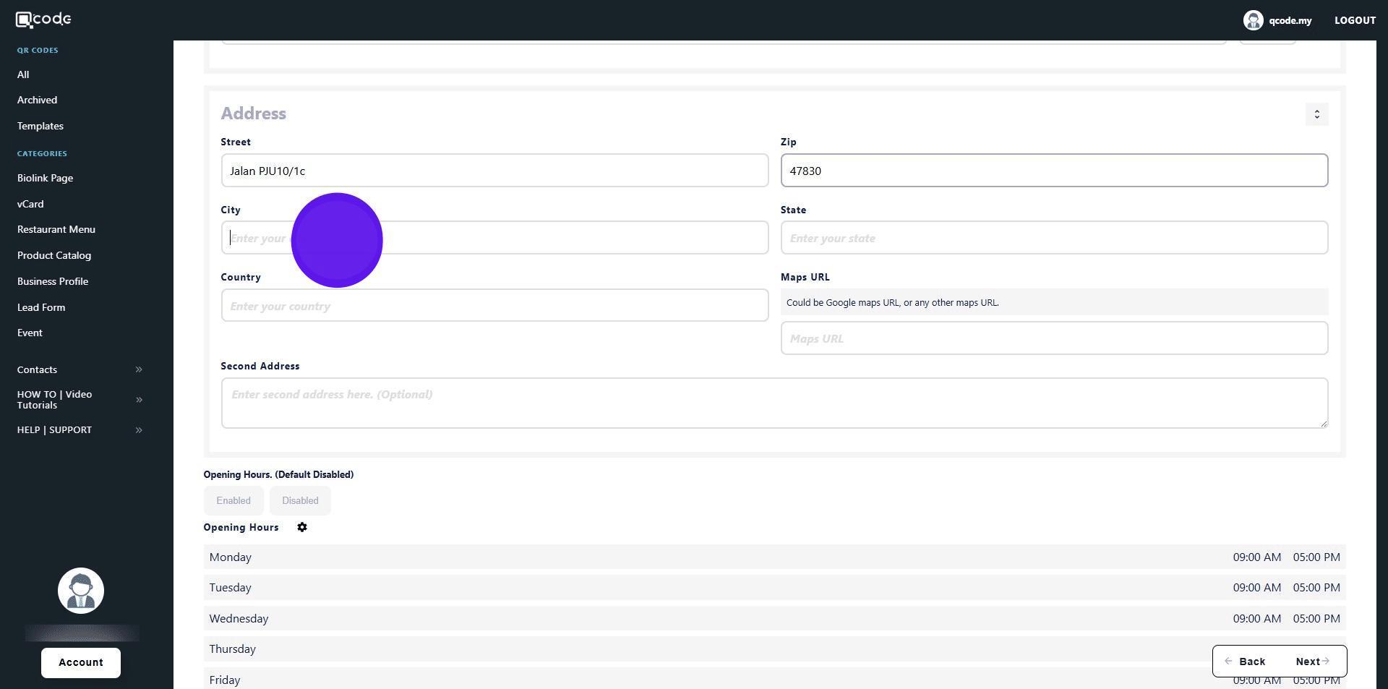This screenshot has height=689, width=1388.
Task: Select Biolink Page category
Action: tap(45, 178)
